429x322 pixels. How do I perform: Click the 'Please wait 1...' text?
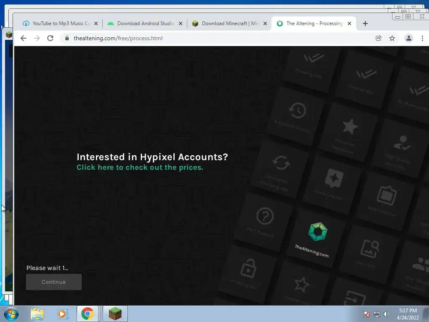(47, 268)
